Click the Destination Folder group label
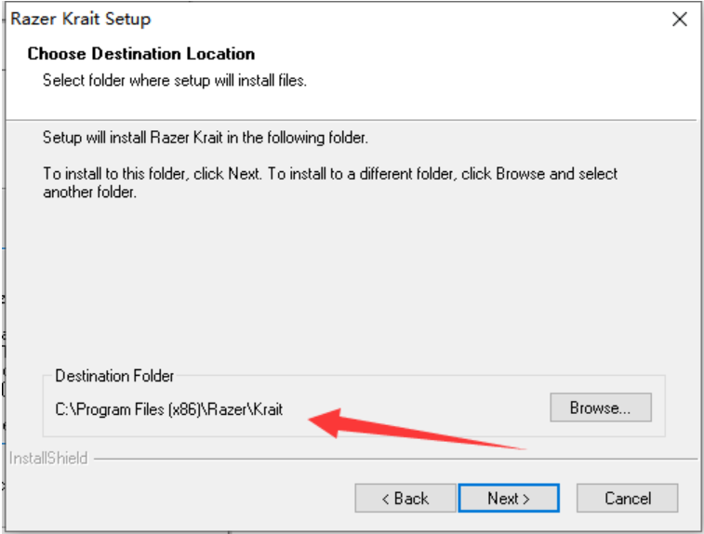Screen dimensions: 704x534 (x=114, y=376)
